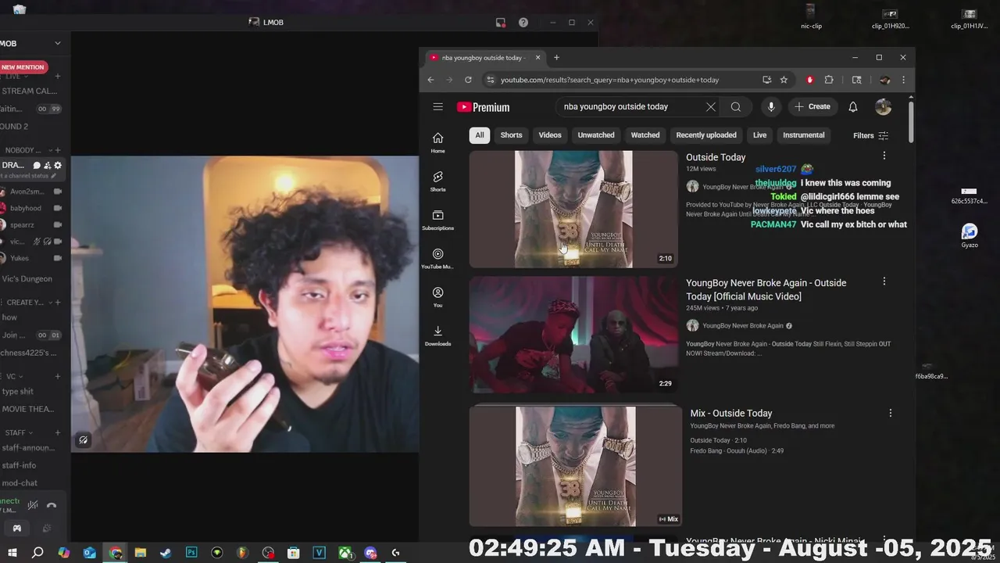Open Downloads in YouTube sidebar
Screen dimensions: 1000x563
click(437, 336)
